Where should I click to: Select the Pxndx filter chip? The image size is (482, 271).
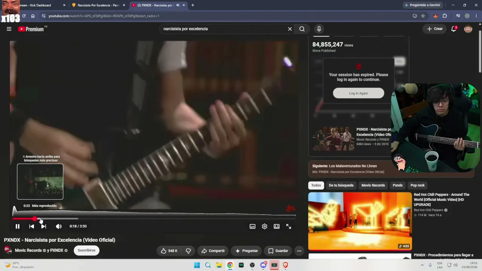398,185
